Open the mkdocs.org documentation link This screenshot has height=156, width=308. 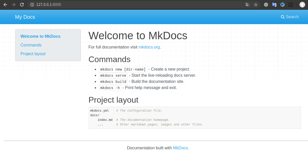tap(149, 47)
